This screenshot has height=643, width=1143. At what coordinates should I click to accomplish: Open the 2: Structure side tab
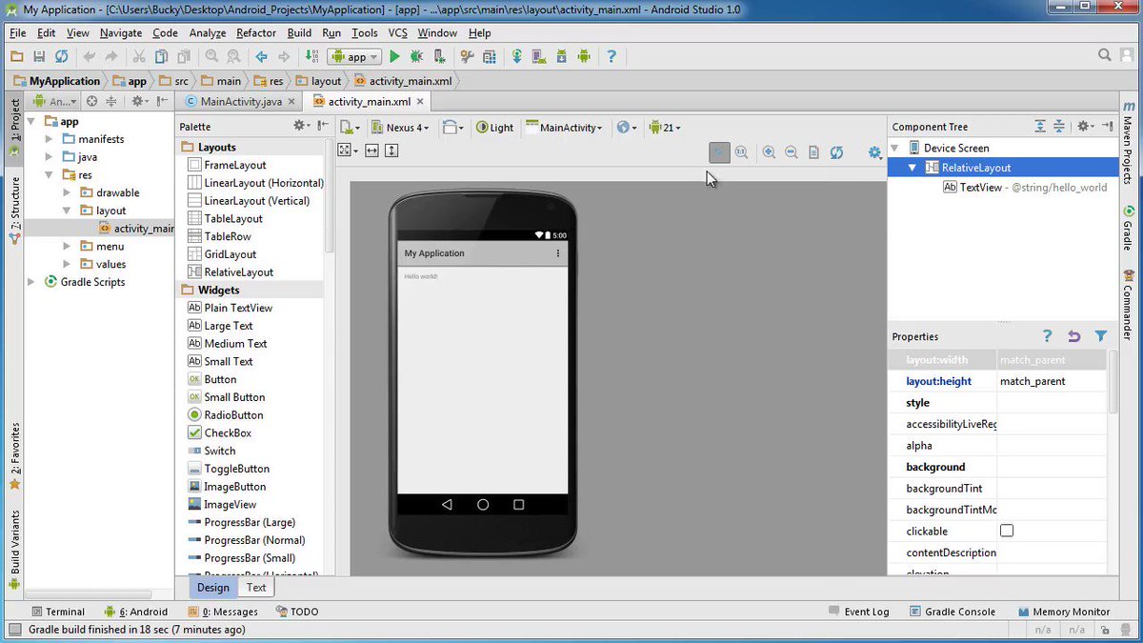click(15, 211)
